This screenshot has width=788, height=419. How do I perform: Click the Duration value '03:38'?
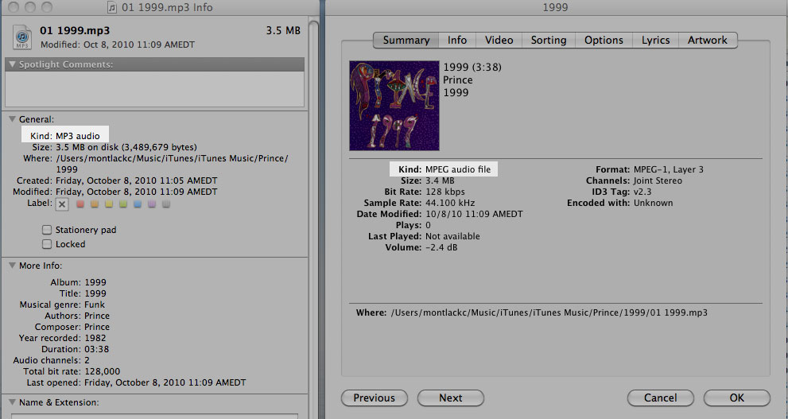(x=96, y=349)
